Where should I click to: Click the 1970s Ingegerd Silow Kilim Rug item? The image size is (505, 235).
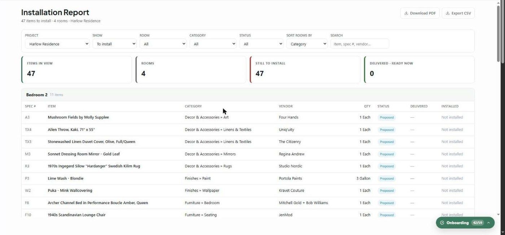[94, 166]
